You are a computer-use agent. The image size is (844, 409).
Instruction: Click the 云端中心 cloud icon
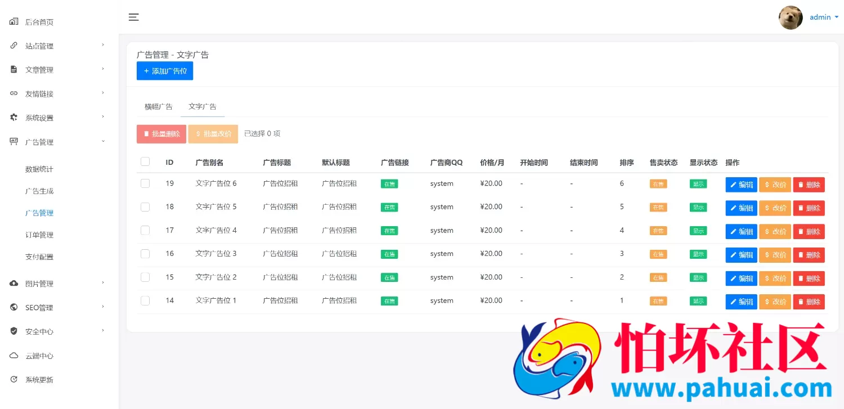click(14, 355)
